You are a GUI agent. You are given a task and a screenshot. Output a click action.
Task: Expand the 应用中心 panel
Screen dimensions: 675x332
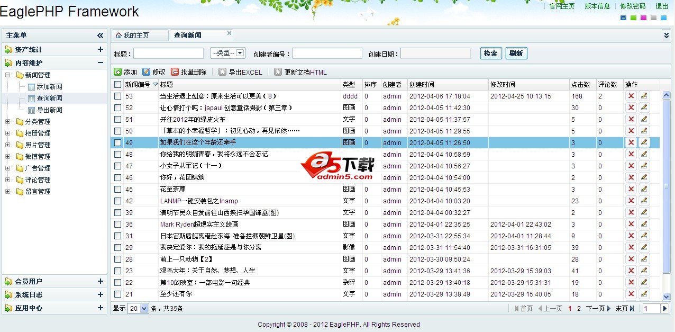click(x=101, y=308)
